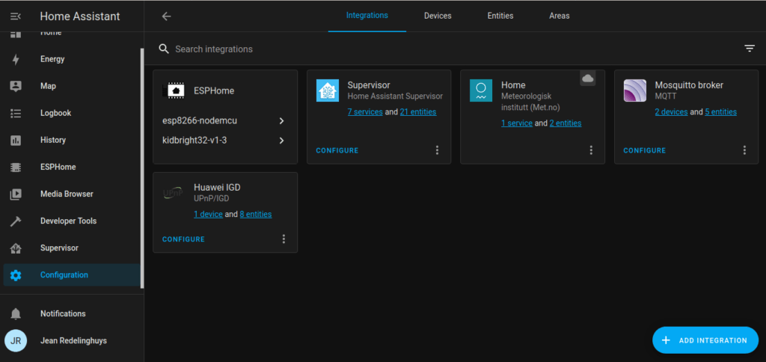Click the ESPHome chip icon in the sidebar
Viewport: 766px width, 362px height.
pyautogui.click(x=16, y=167)
